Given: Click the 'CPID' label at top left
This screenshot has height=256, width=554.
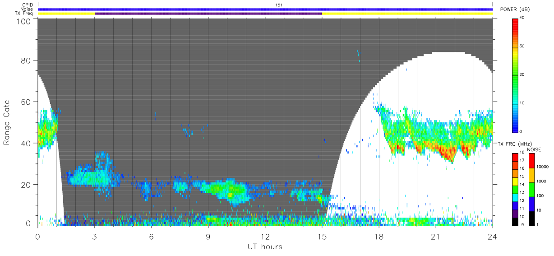Looking at the screenshot, I should tap(28, 5).
